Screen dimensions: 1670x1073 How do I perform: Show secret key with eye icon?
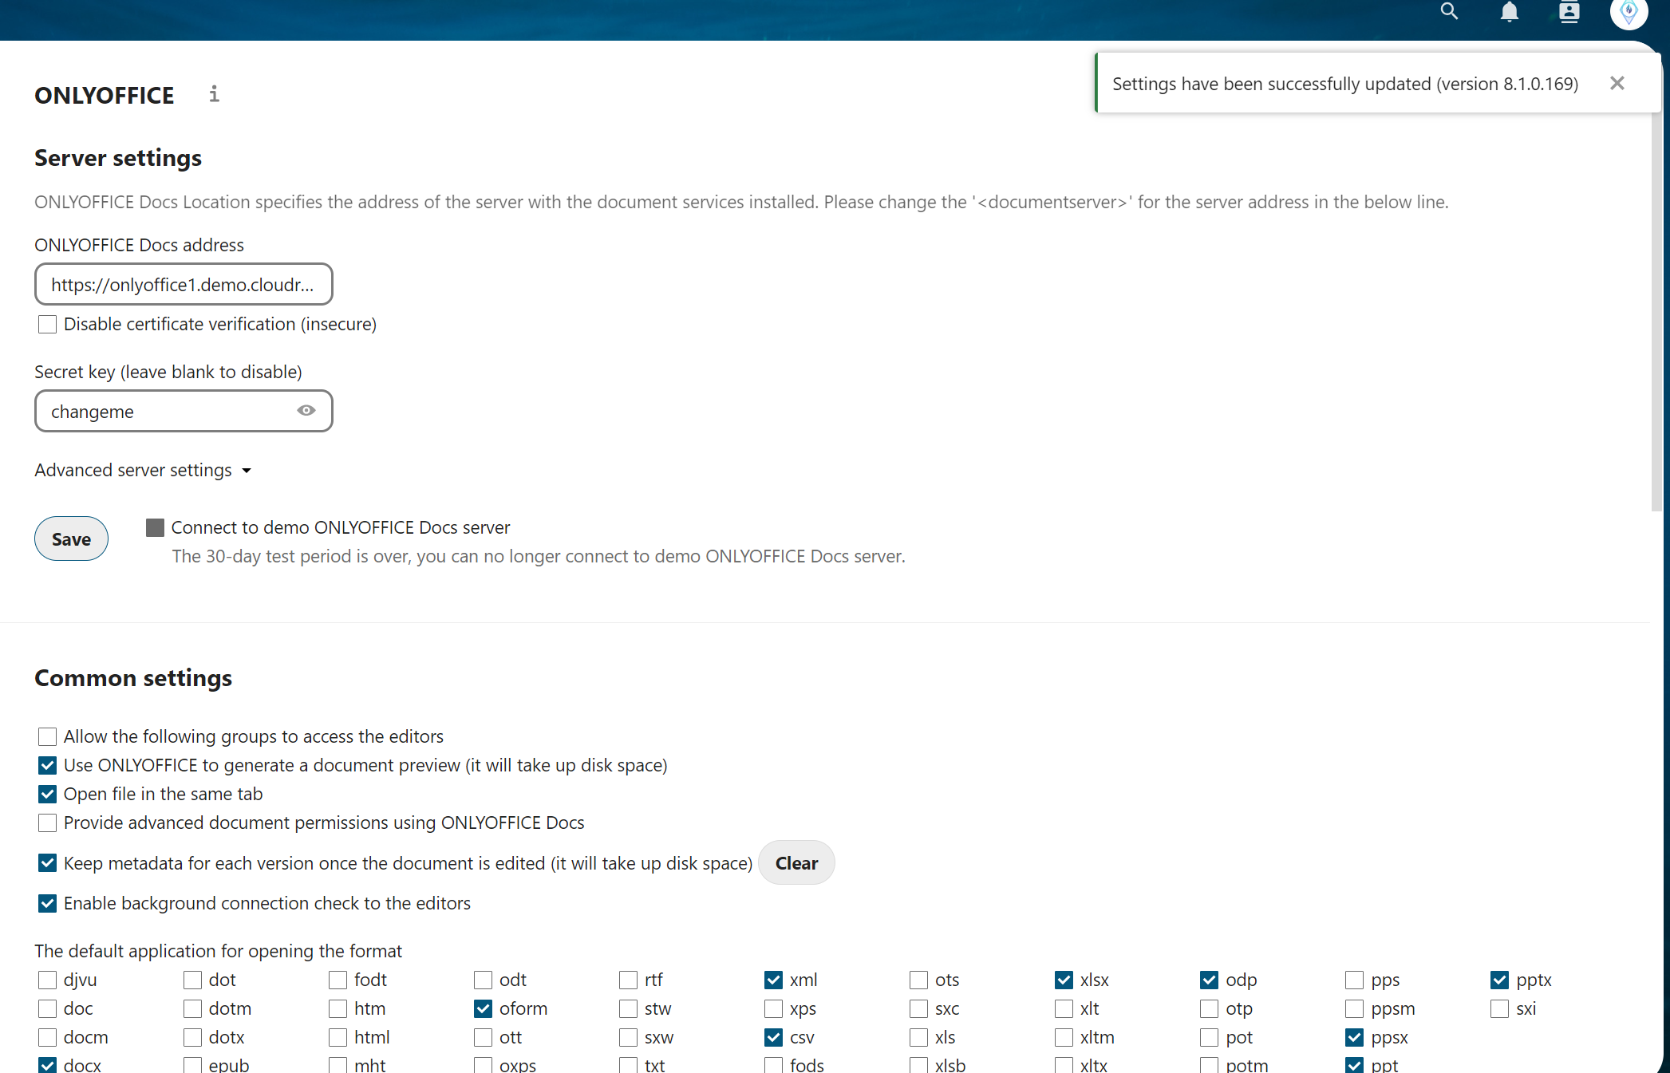coord(306,411)
